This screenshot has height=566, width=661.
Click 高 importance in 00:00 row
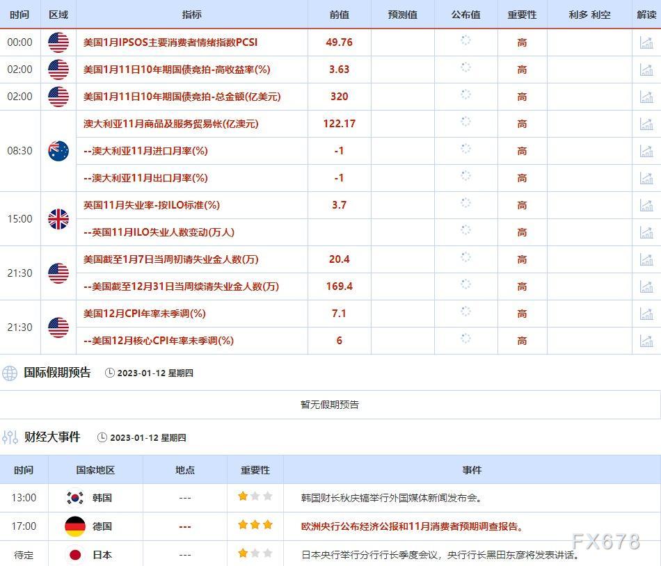click(522, 42)
